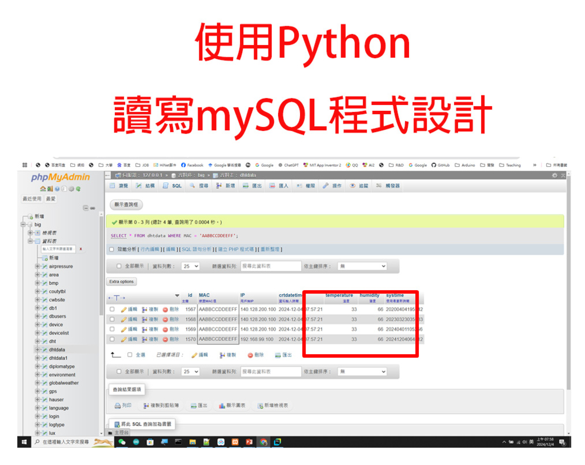Viewport: 585px width, 465px height.
Task: Open PowerPoint from the taskbar
Action: point(249,442)
